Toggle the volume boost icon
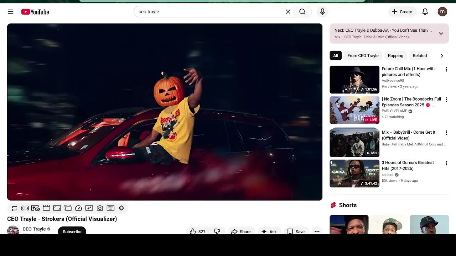456x256 pixels. click(x=25, y=208)
